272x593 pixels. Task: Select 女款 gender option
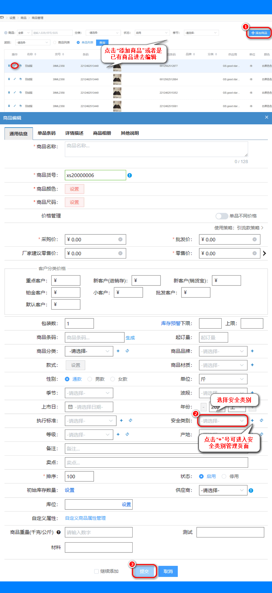[113, 379]
